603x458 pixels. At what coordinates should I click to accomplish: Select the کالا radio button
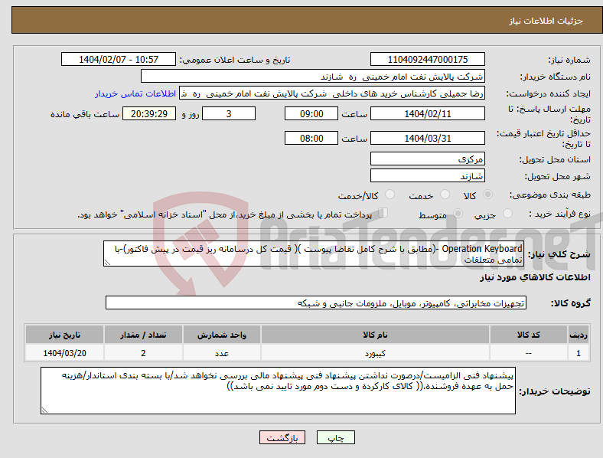[x=487, y=195]
